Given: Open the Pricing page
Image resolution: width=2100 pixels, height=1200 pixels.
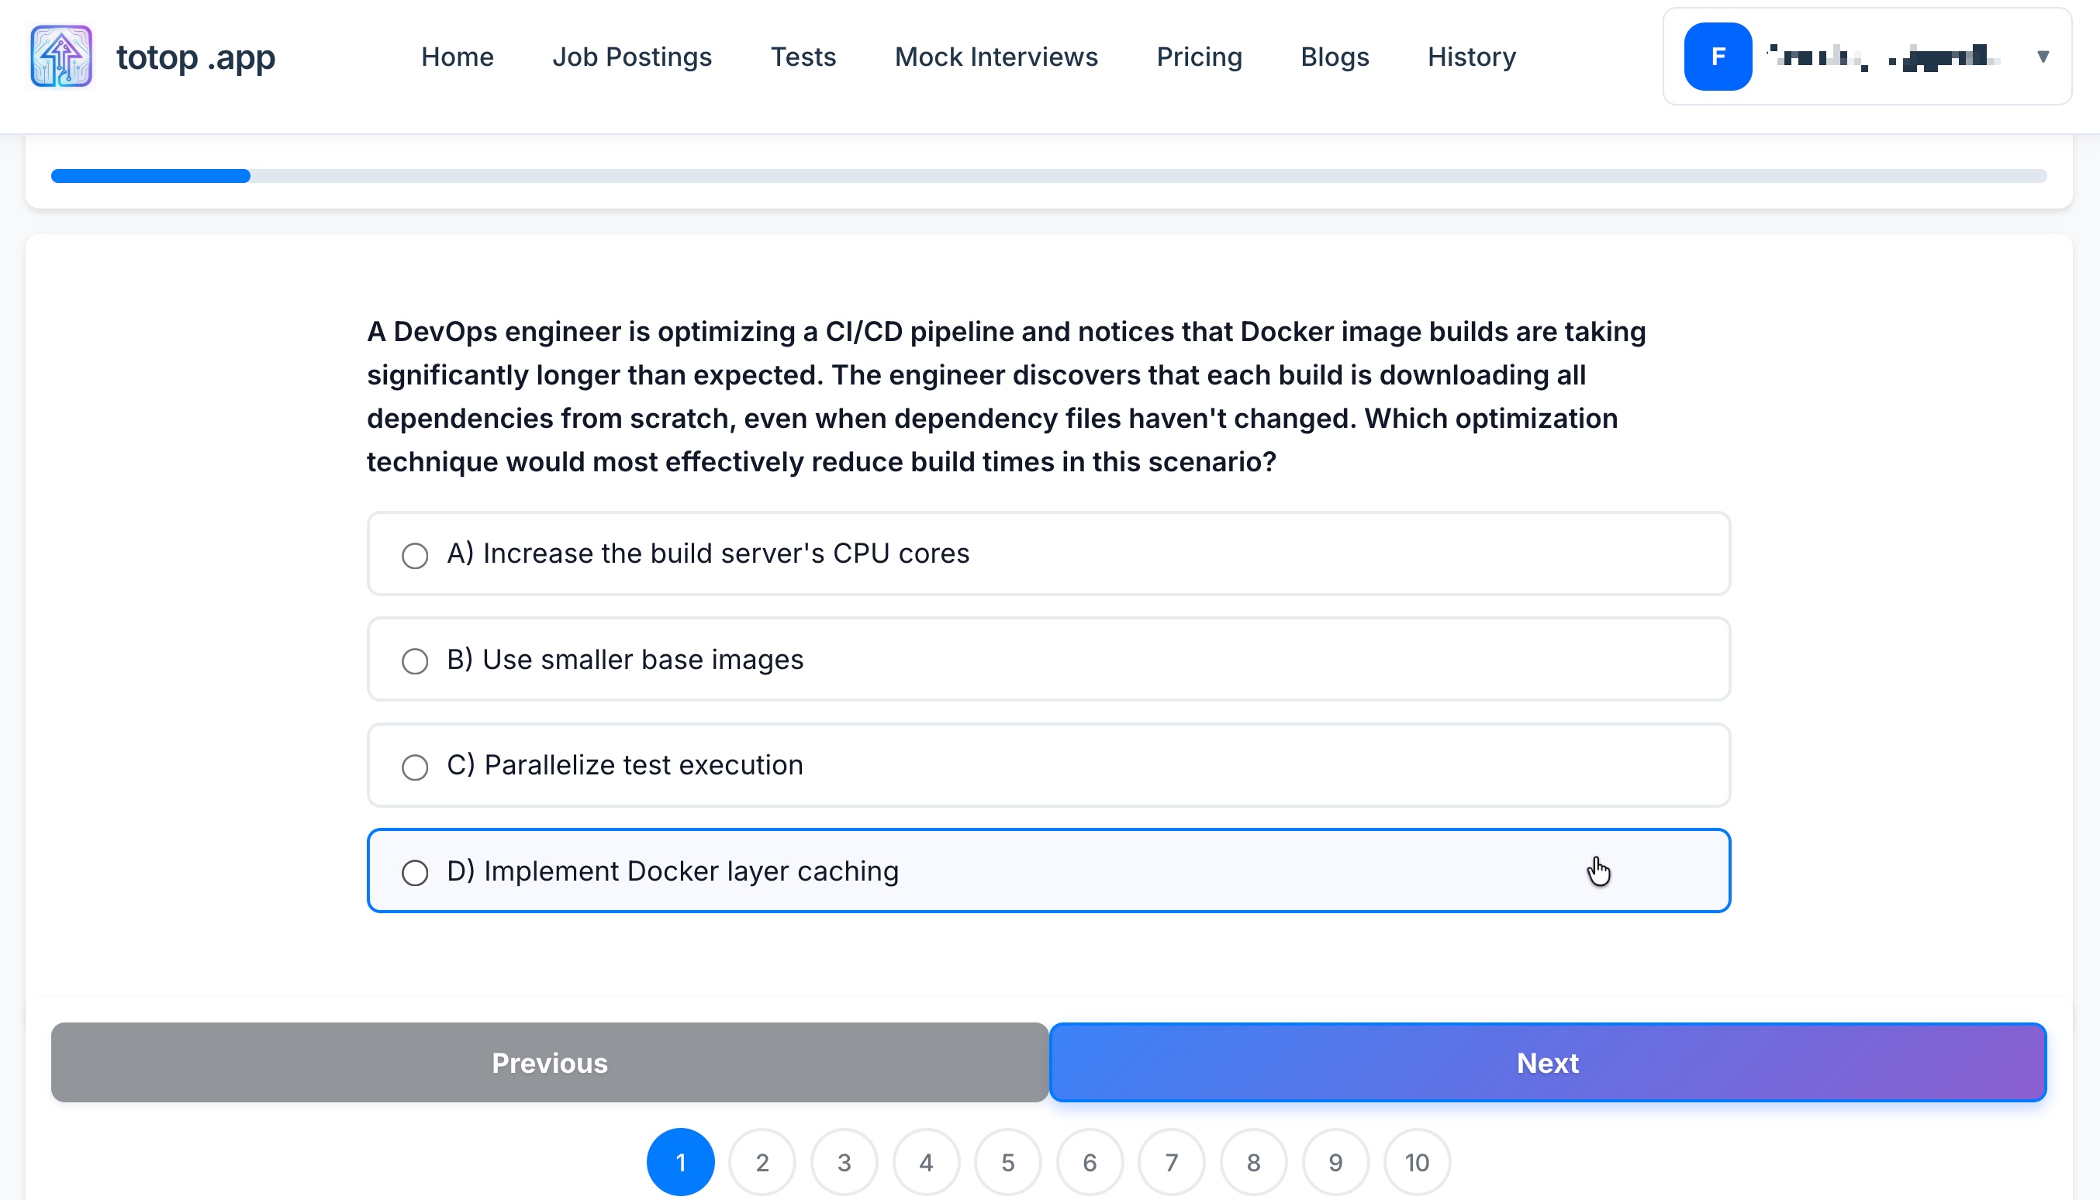Looking at the screenshot, I should 1199,56.
